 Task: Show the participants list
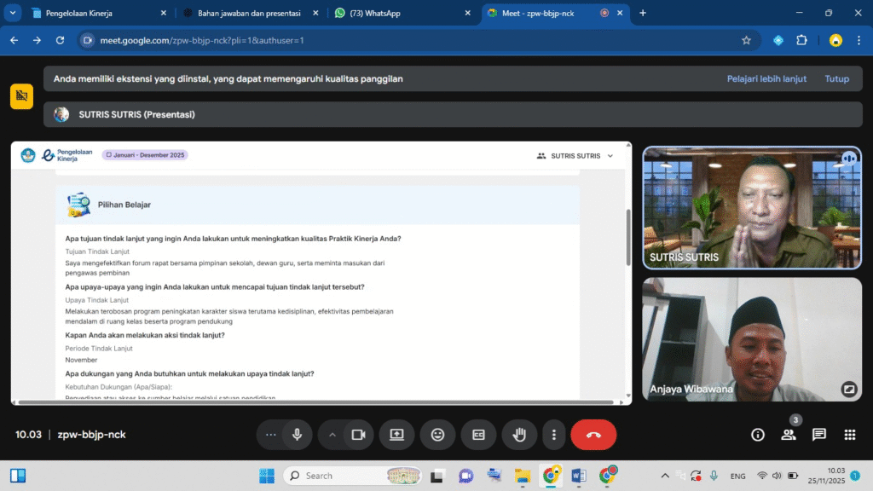(788, 435)
